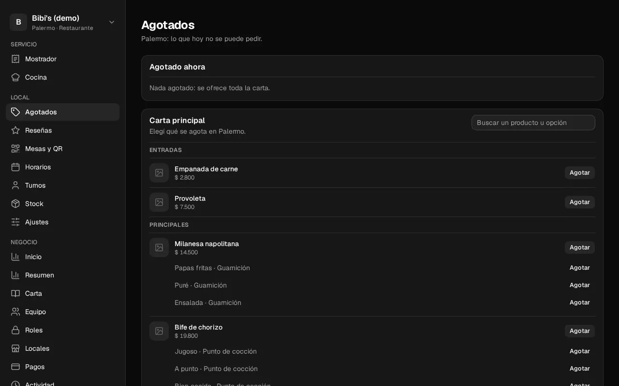This screenshot has width=619, height=386.
Task: Click the Equipo people icon
Action: click(x=15, y=312)
